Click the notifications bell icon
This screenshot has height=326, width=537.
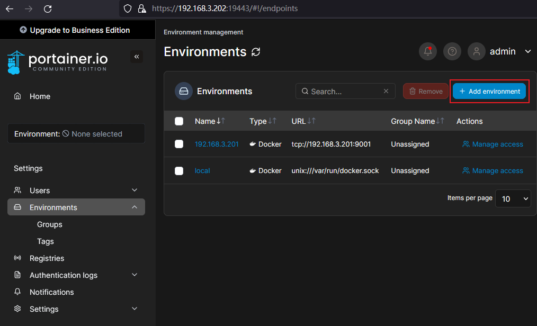click(428, 51)
